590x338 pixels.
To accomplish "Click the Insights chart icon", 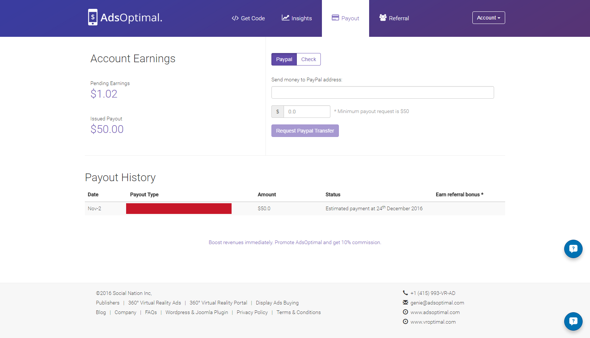I will (285, 18).
